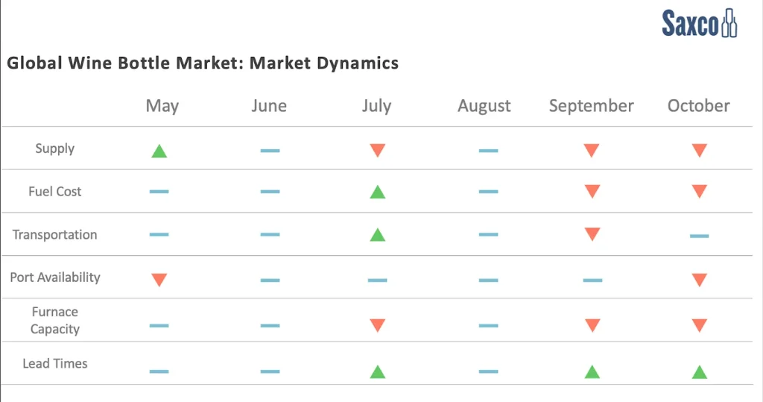
Task: Click the green up arrow for Supply in May
Action: click(159, 151)
